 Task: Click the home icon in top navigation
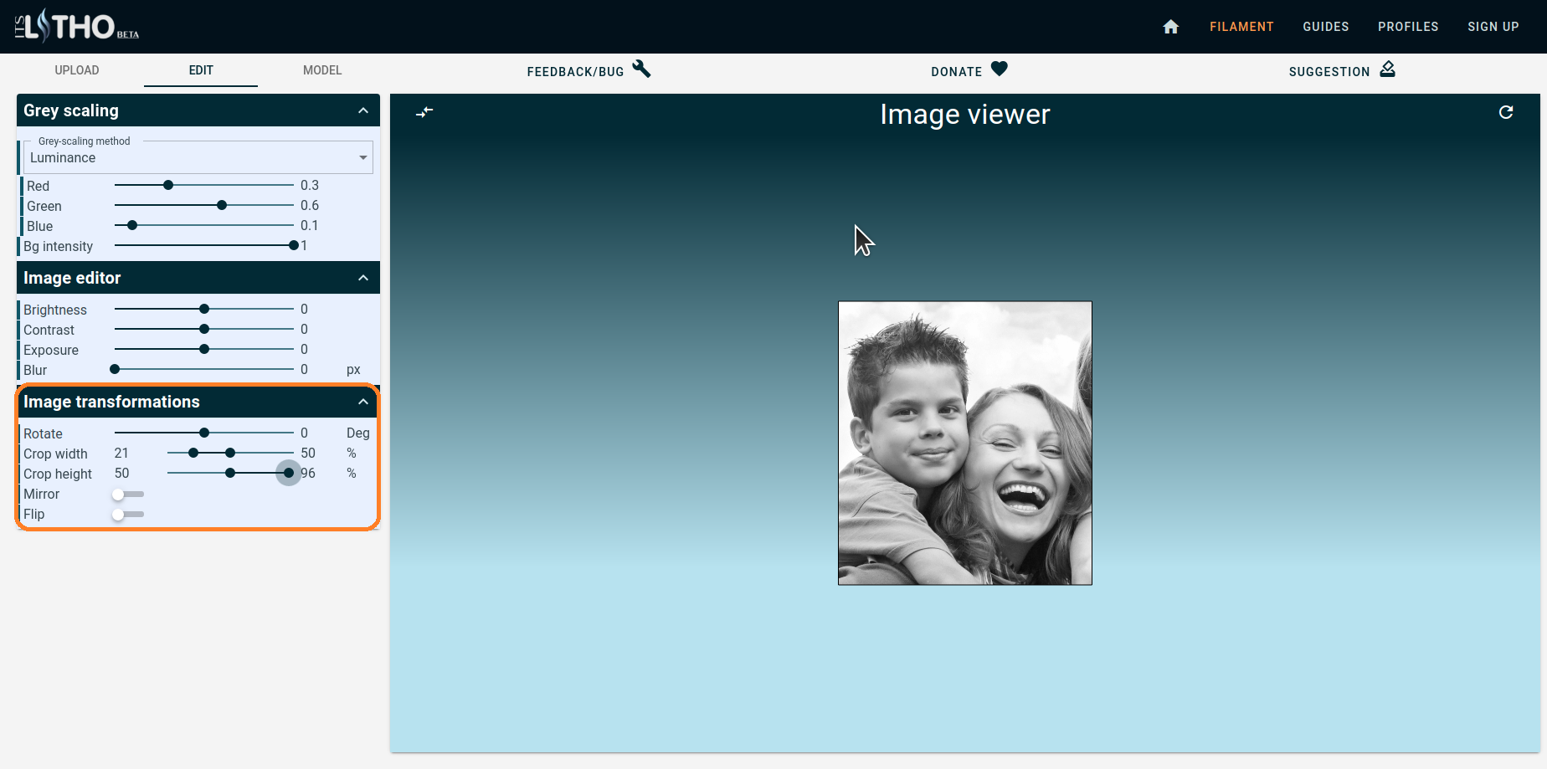[x=1170, y=27]
